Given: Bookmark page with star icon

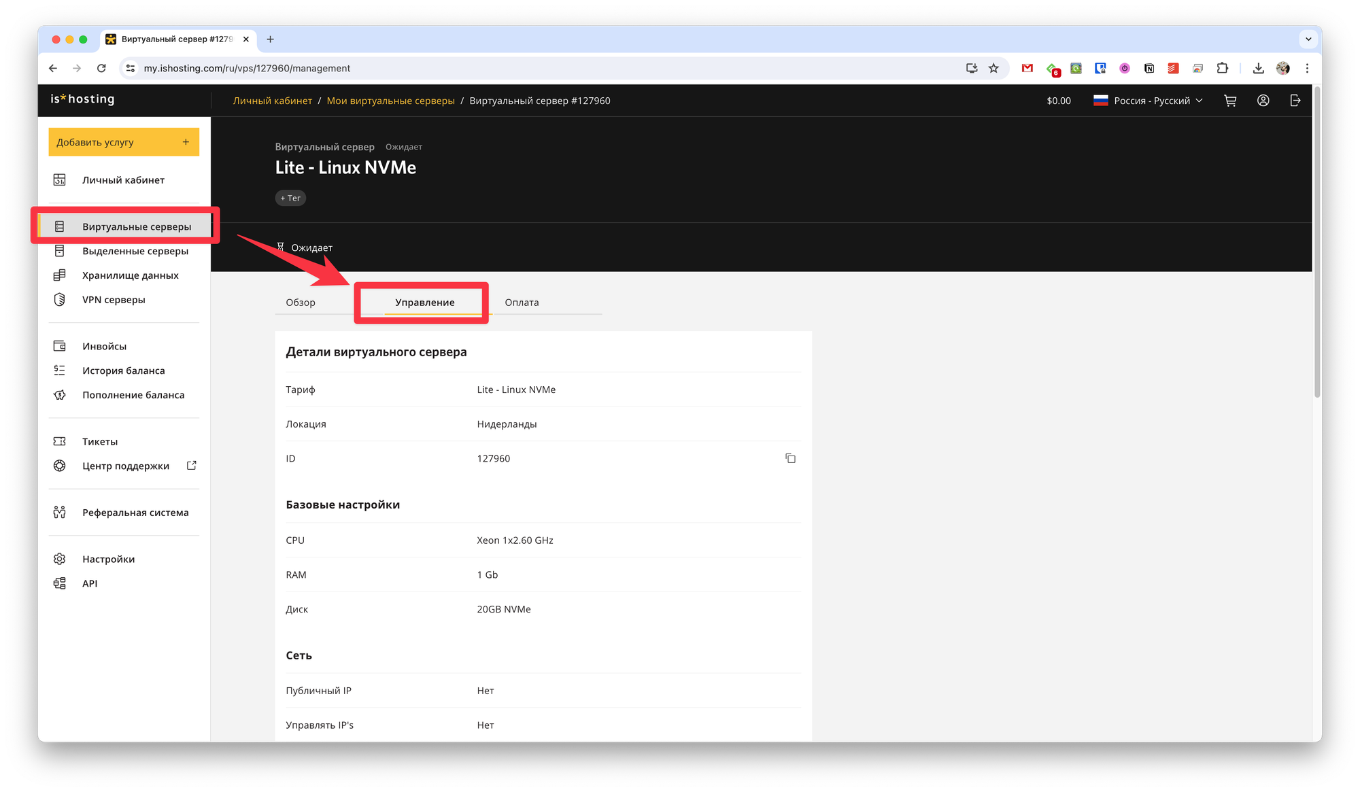Looking at the screenshot, I should pos(993,68).
